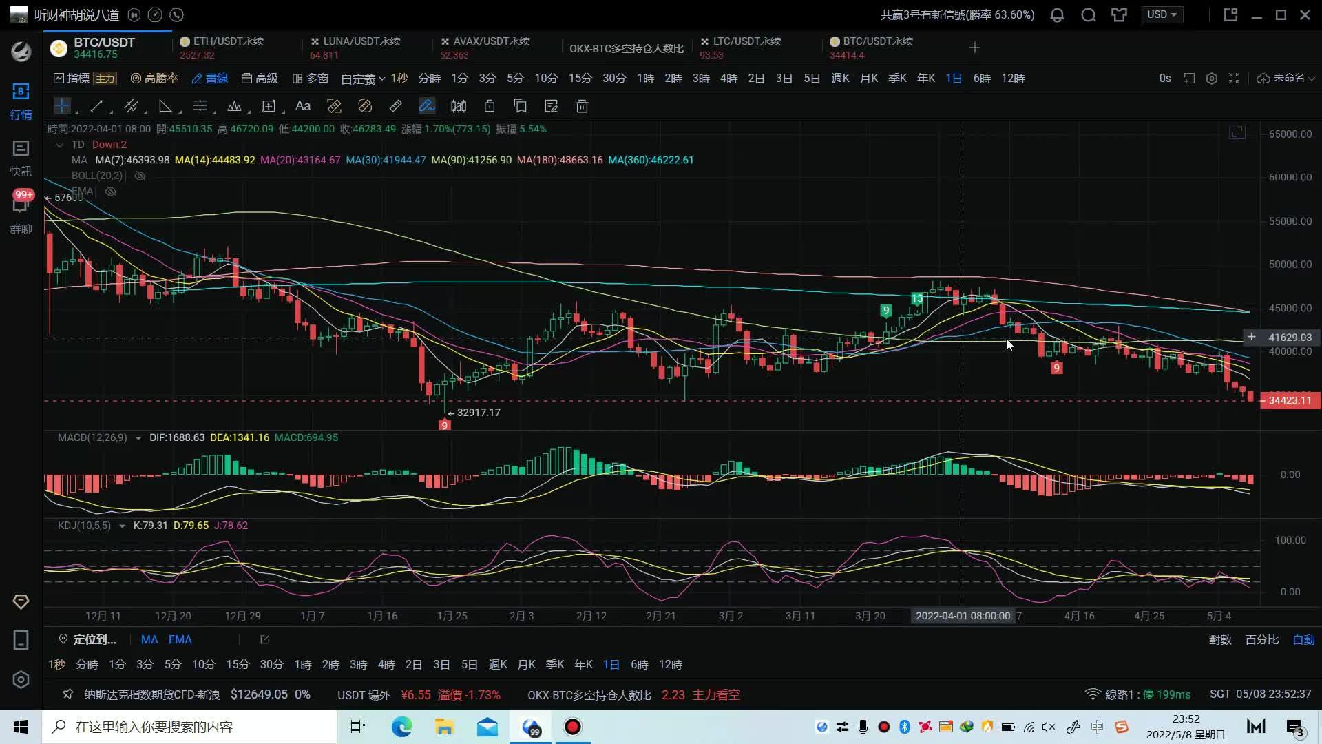Click the 34423.11 current price label
This screenshot has width=1322, height=744.
point(1290,400)
